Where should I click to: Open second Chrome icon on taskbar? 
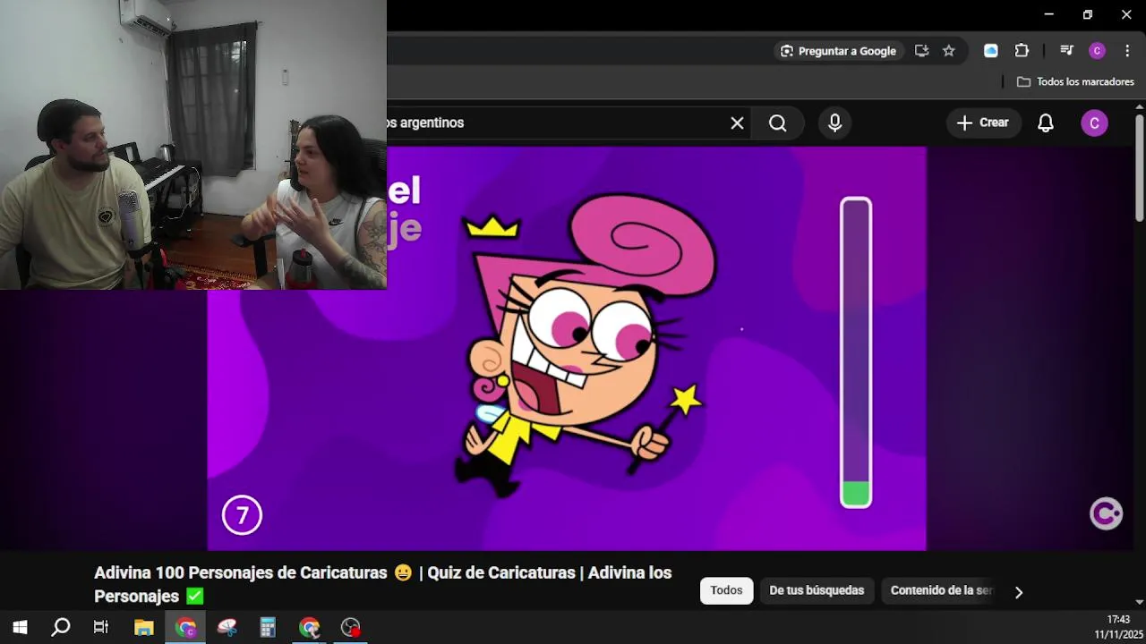point(309,627)
